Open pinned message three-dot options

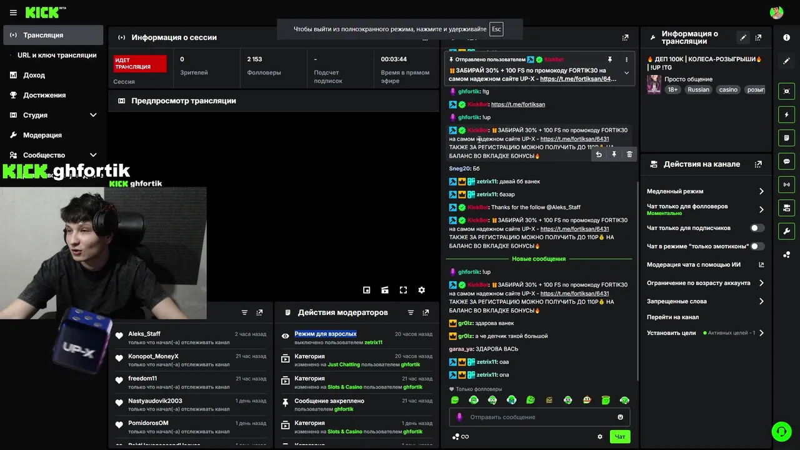pyautogui.click(x=626, y=59)
